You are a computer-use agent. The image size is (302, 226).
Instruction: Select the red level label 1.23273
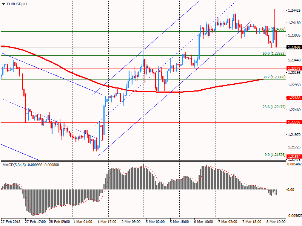coord(294,69)
